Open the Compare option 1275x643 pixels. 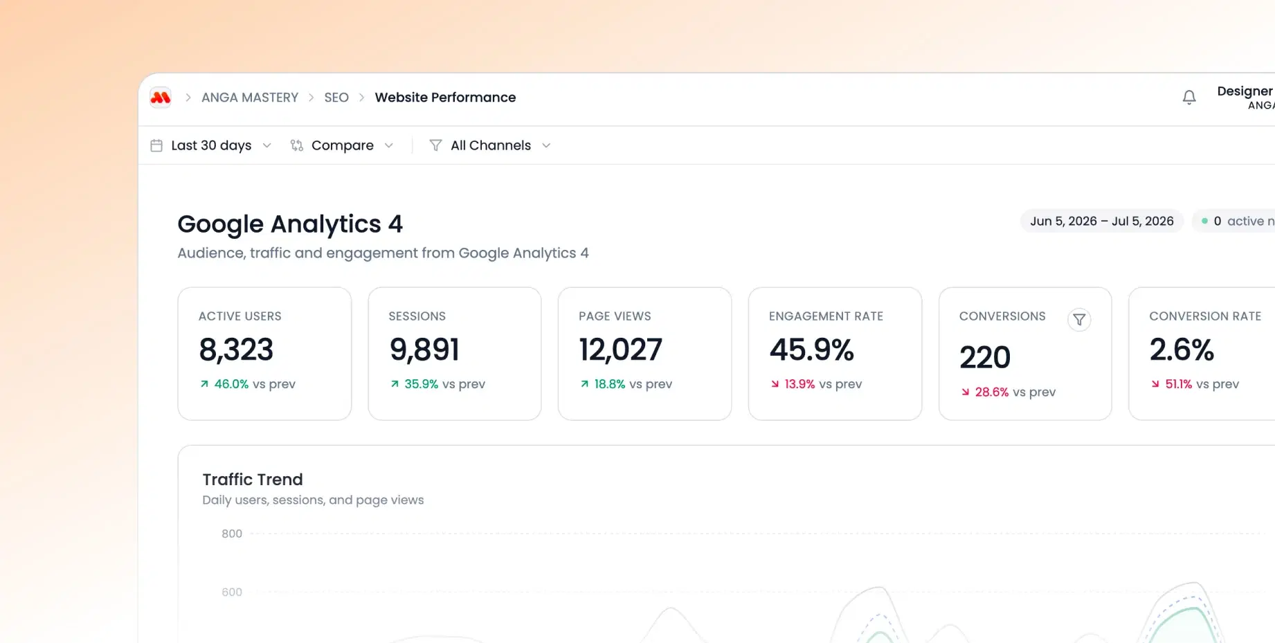point(342,145)
